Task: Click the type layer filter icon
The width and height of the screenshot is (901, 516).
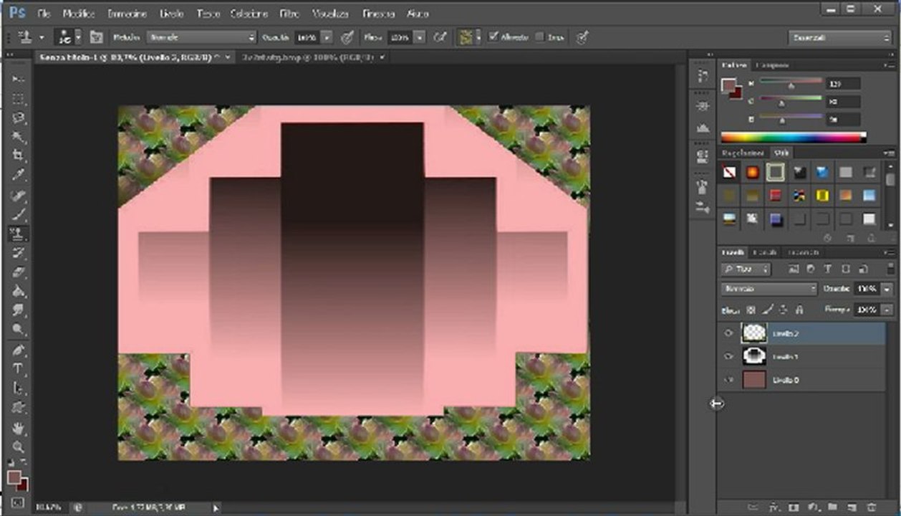Action: [x=828, y=269]
